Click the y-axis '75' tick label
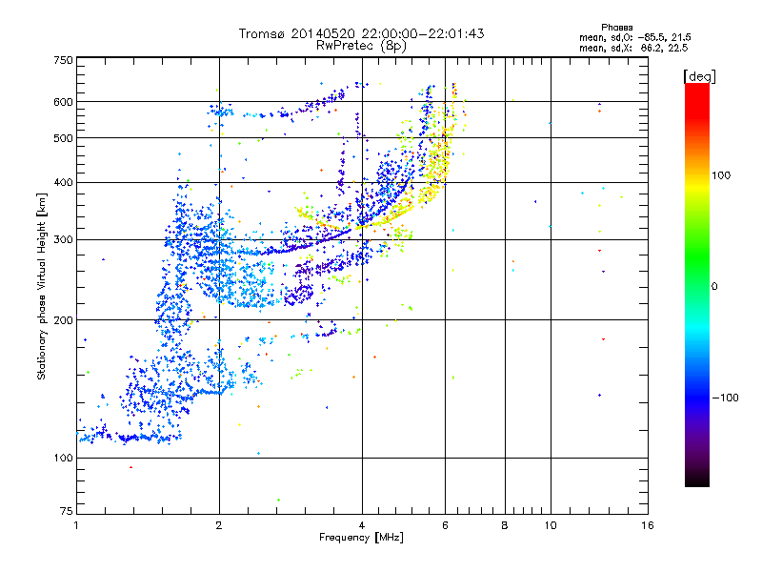The image size is (762, 572). [x=67, y=511]
